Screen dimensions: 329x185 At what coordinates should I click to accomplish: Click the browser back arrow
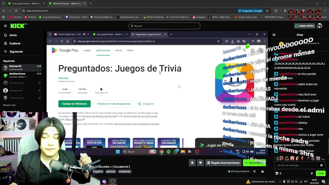4,11
